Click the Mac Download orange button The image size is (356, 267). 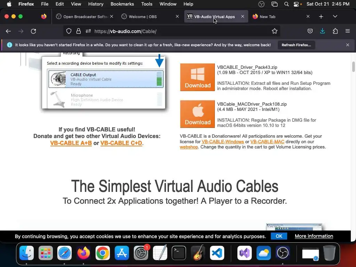click(197, 114)
